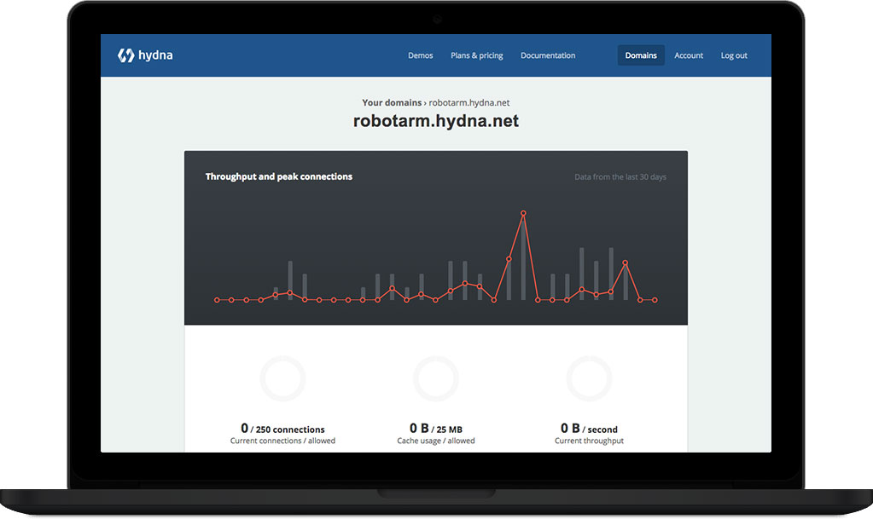Image resolution: width=873 pixels, height=519 pixels.
Task: Click the Throughput and peak connections title
Action: tap(278, 176)
